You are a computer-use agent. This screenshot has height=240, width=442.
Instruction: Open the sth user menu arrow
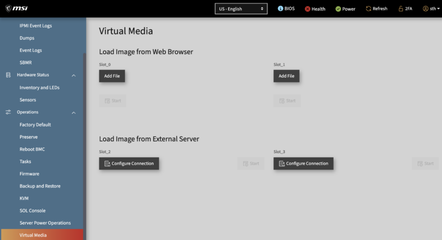pyautogui.click(x=438, y=9)
